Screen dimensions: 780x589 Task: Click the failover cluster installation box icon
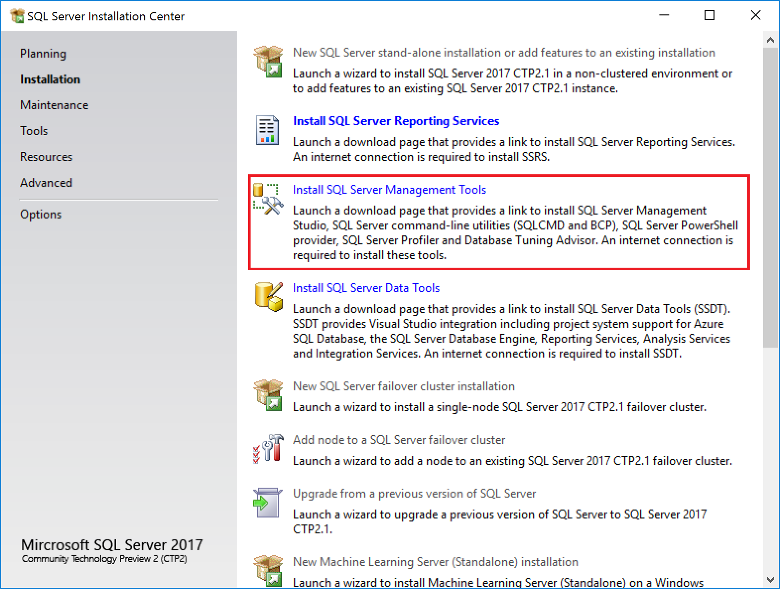coord(268,395)
